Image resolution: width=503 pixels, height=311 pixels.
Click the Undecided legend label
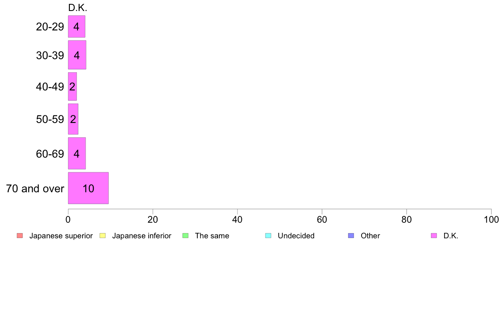click(x=296, y=236)
